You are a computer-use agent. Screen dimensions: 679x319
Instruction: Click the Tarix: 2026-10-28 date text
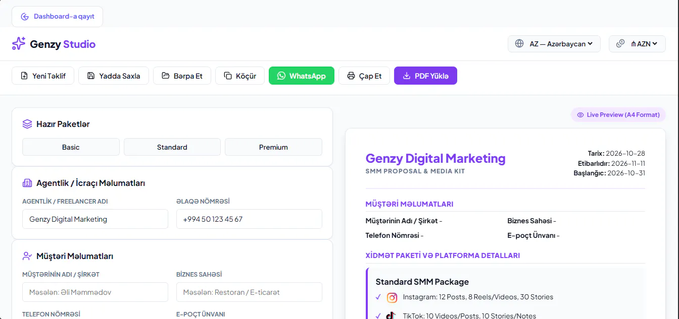click(x=616, y=154)
